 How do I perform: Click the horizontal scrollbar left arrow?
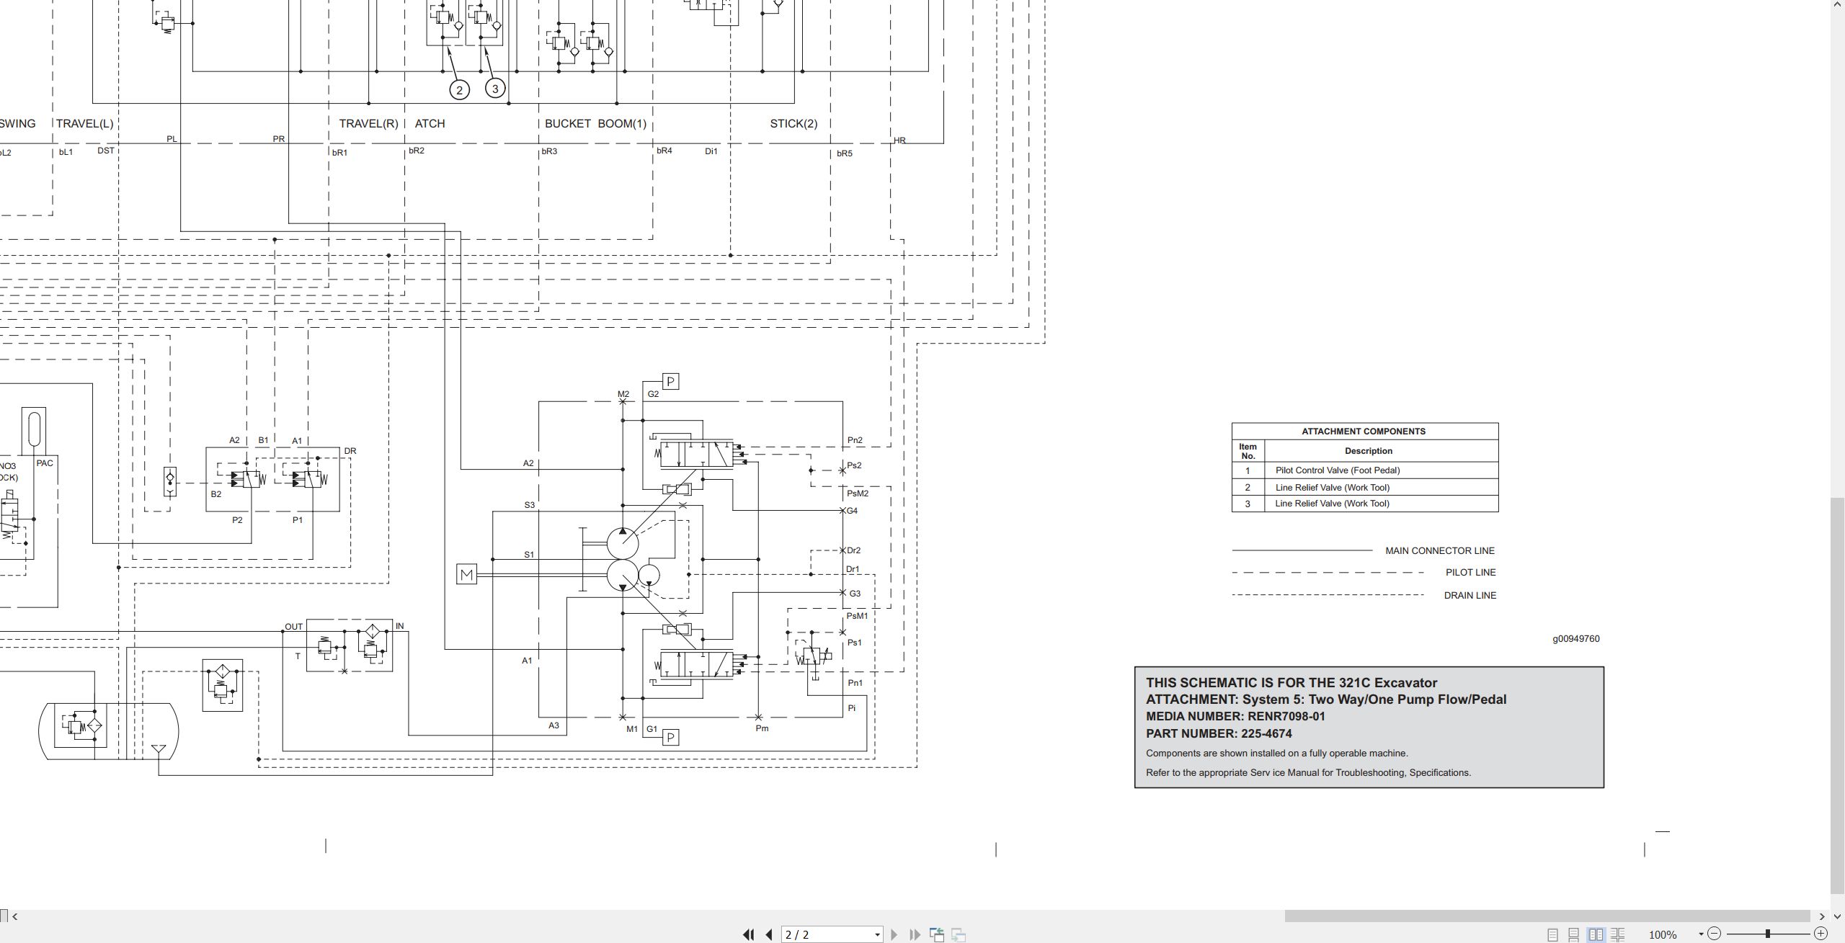[x=14, y=916]
